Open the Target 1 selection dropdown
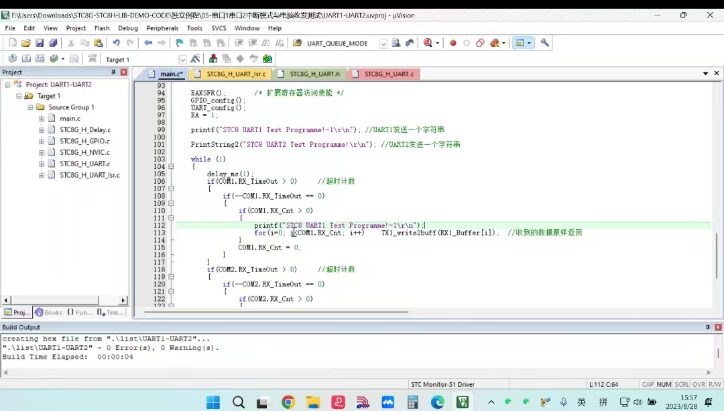The height and width of the screenshot is (411, 724). (182, 59)
